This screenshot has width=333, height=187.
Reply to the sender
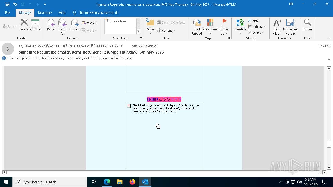[51, 25]
